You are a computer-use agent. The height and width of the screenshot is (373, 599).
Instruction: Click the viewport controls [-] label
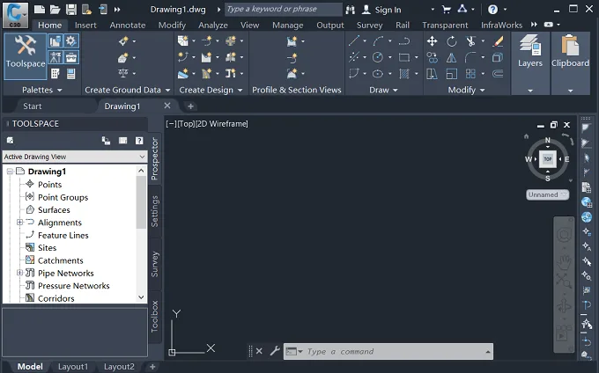tap(171, 124)
